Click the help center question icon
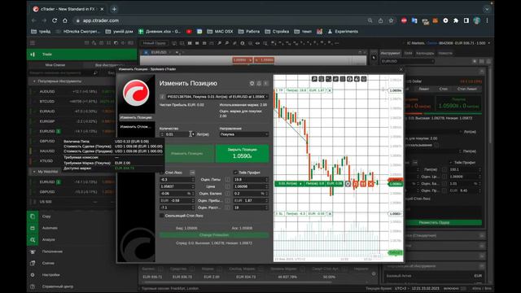This screenshot has width=521, height=293. (33, 286)
